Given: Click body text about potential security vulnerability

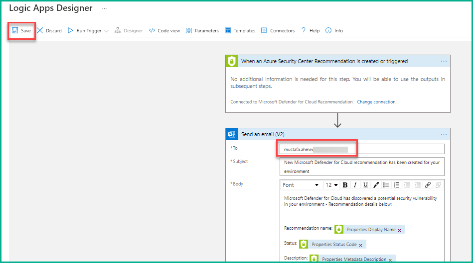Looking at the screenshot, I should click(x=360, y=201).
